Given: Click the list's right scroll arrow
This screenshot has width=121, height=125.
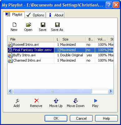Looking at the screenshot, I should click(110, 91).
